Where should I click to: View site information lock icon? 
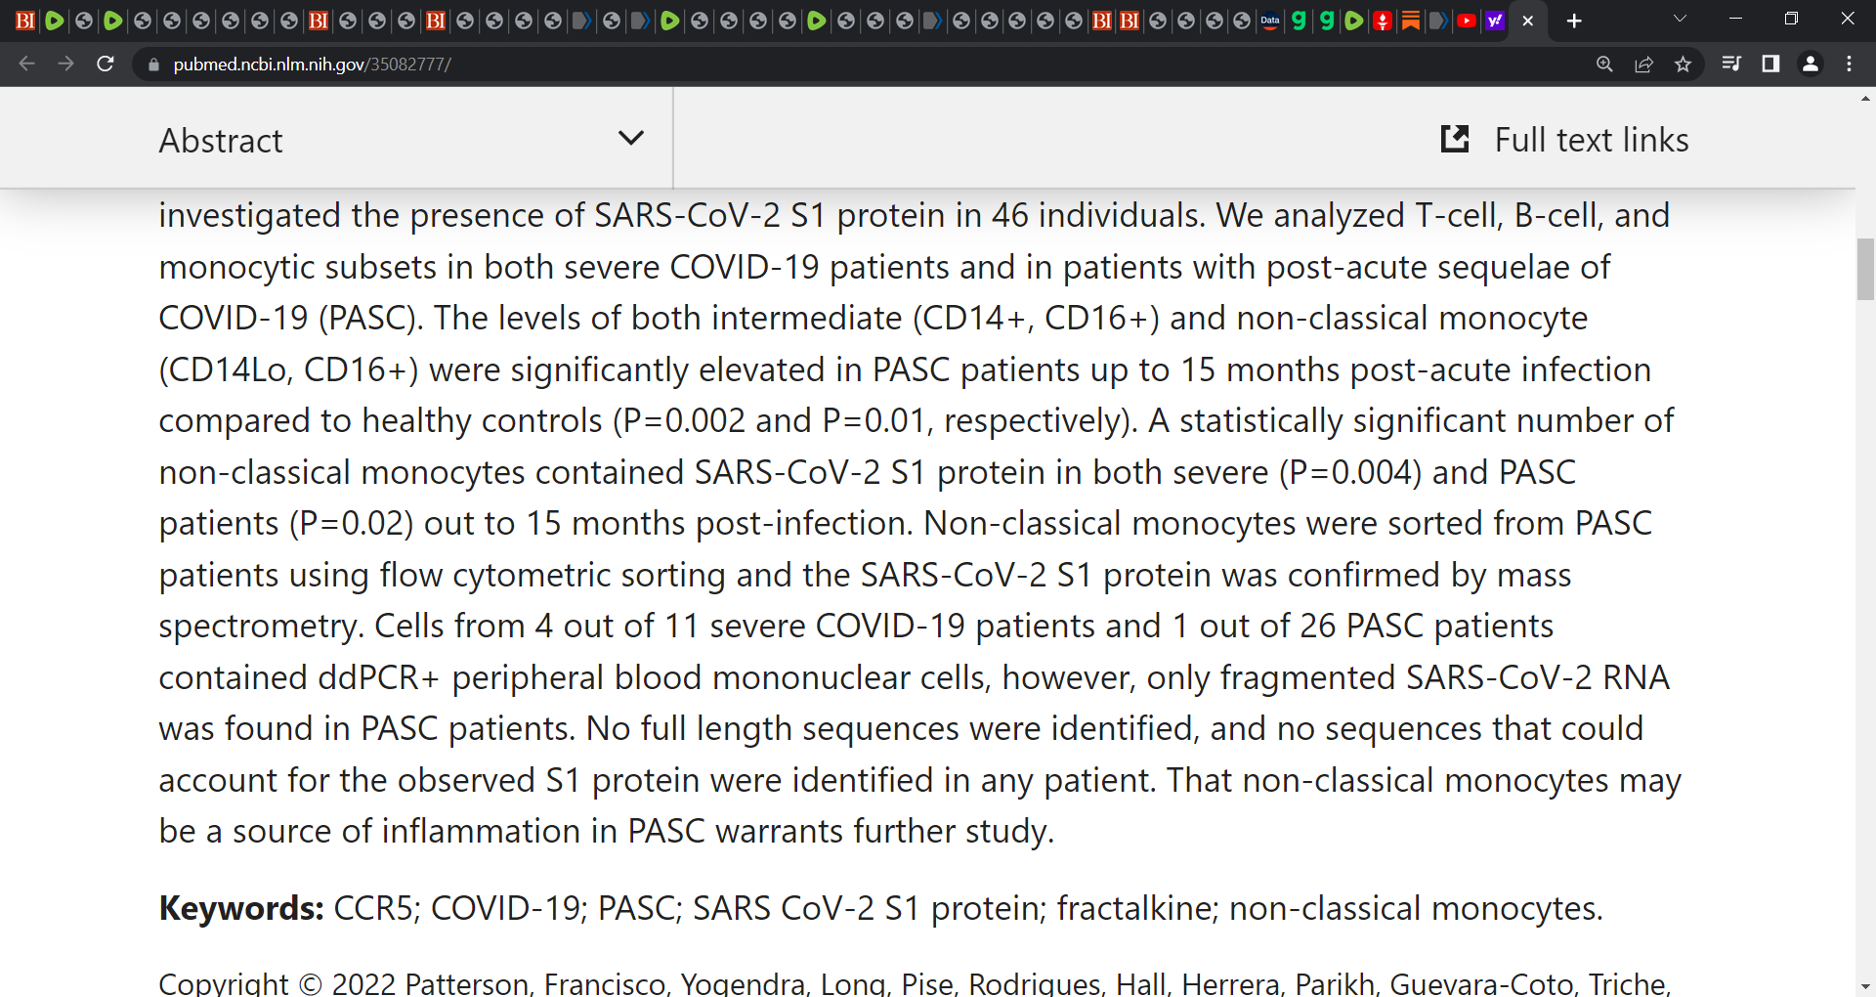[152, 65]
